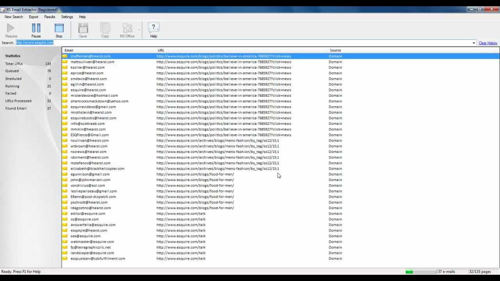Open Help from the toolbar
Screen dimensions: 500x281
[x=154, y=30]
